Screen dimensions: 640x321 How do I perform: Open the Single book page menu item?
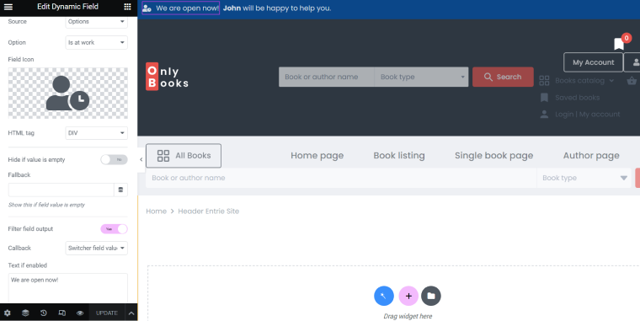pos(493,156)
